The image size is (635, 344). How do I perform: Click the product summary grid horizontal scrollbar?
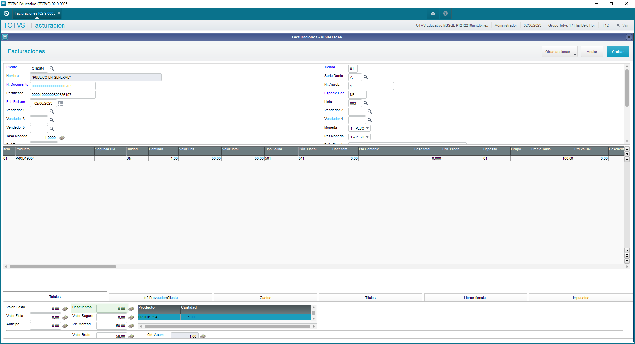(x=227, y=326)
